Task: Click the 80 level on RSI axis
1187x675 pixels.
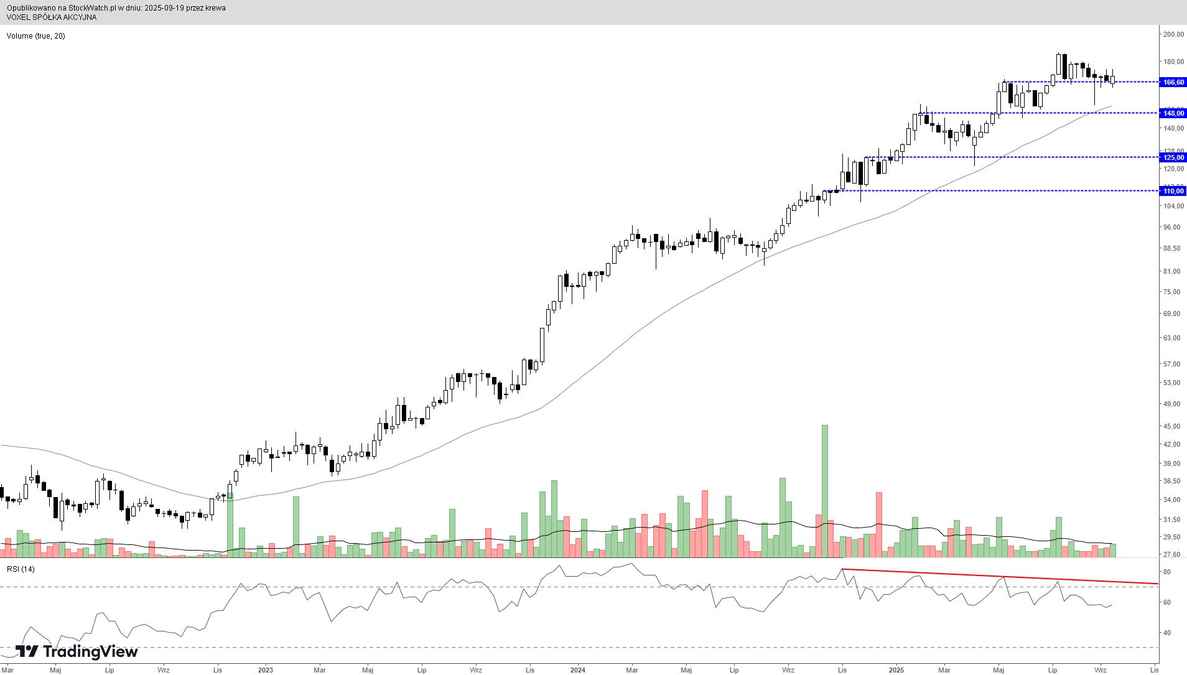Action: tap(1167, 572)
